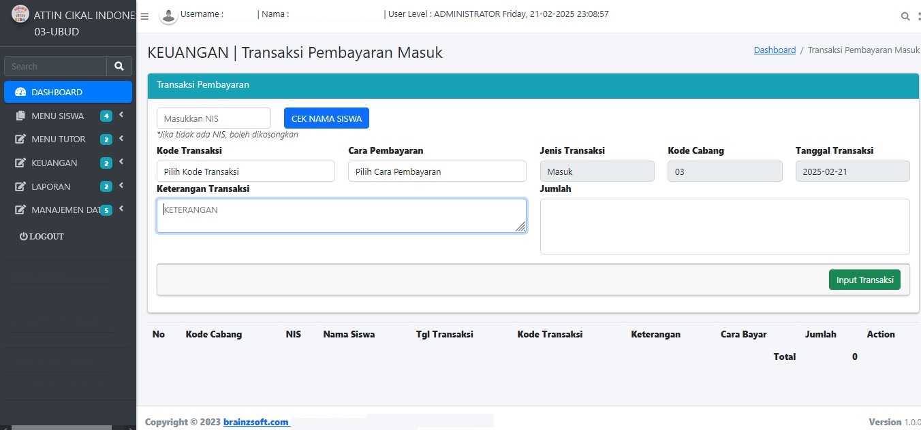The image size is (921, 430).
Task: Open the LAPORAN menu item
Action: pyautogui.click(x=51, y=186)
